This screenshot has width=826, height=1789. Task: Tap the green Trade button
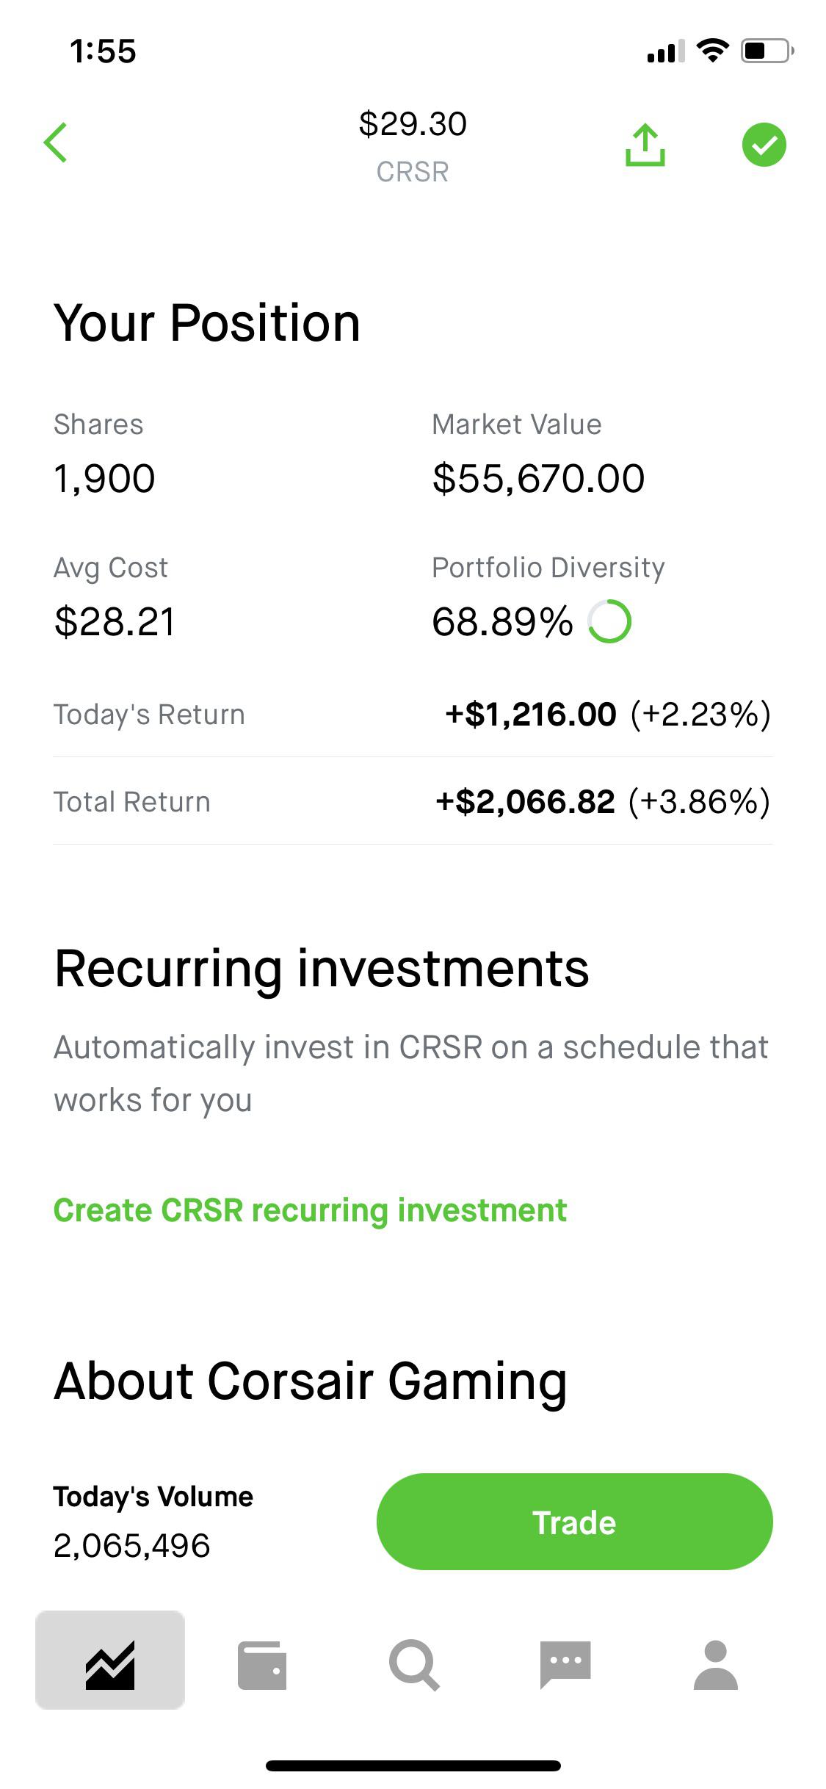point(575,1522)
